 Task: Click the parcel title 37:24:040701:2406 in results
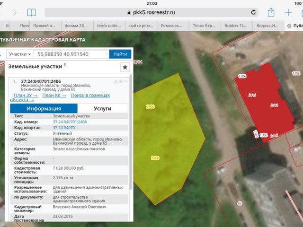[41, 81]
